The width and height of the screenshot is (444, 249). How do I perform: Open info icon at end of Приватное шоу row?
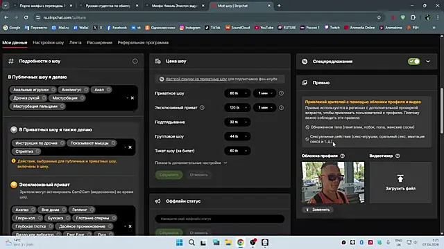[x=281, y=93]
